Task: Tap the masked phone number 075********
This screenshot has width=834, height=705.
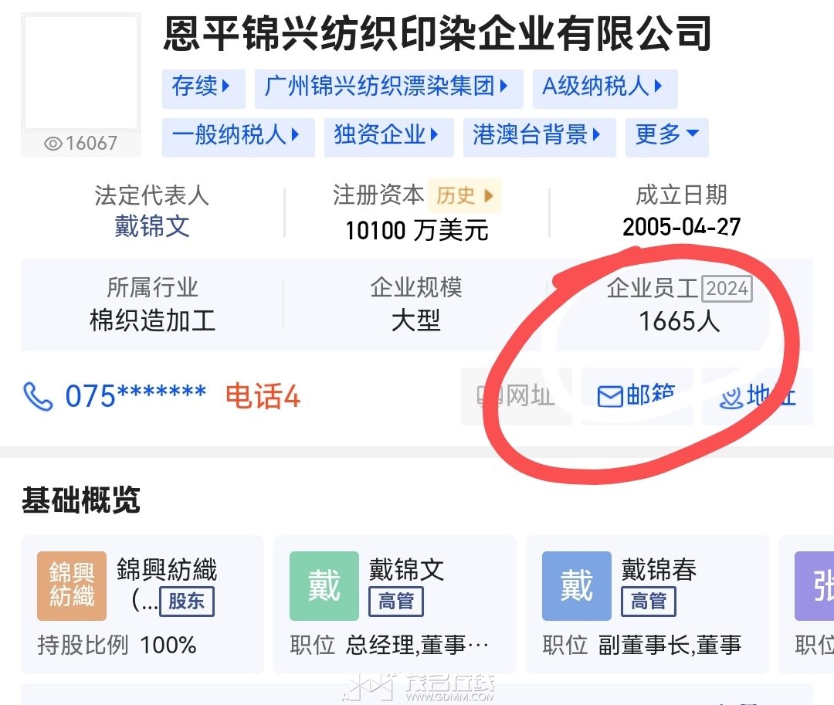Action: (x=136, y=397)
